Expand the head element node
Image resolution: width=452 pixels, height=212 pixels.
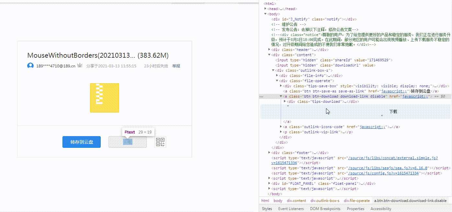[266, 9]
